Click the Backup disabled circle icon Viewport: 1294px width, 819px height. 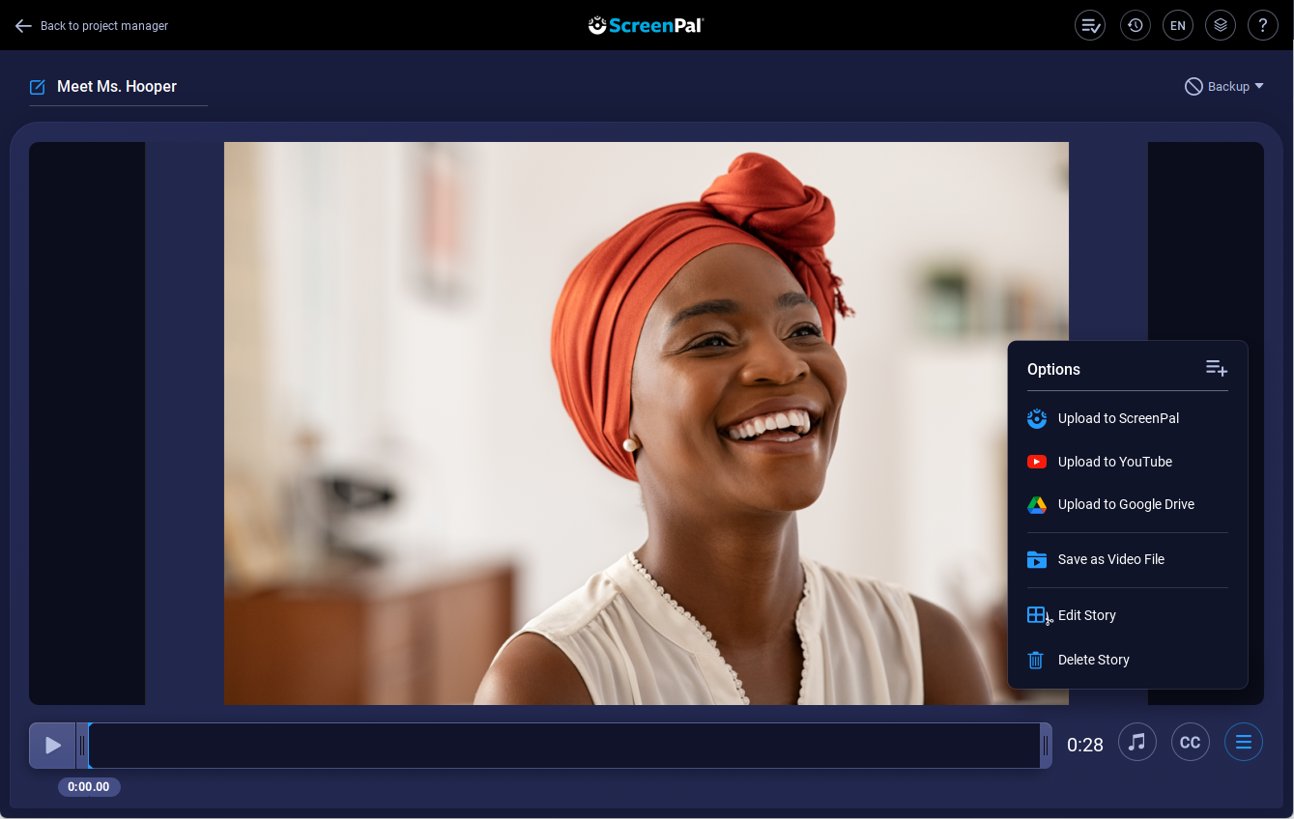1193,87
